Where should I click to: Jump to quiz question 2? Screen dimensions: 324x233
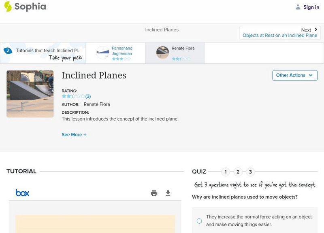(x=238, y=172)
